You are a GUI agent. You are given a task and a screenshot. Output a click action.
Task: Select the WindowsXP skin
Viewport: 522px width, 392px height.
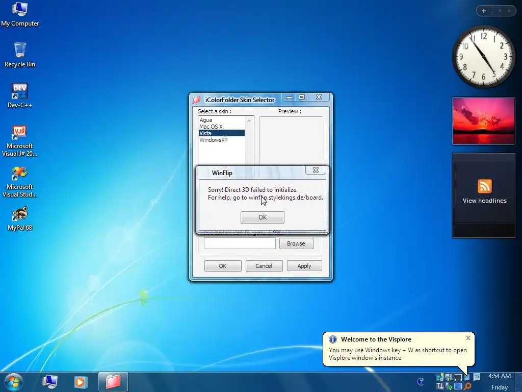tap(221, 140)
